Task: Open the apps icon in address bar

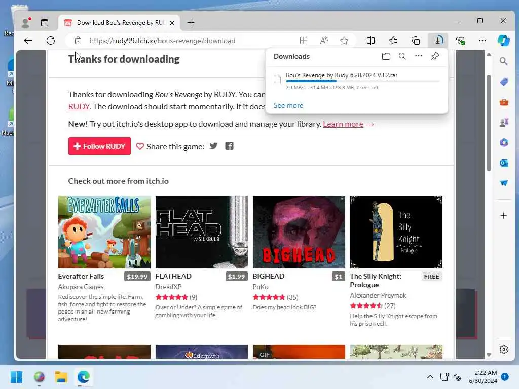Action: tap(303, 41)
